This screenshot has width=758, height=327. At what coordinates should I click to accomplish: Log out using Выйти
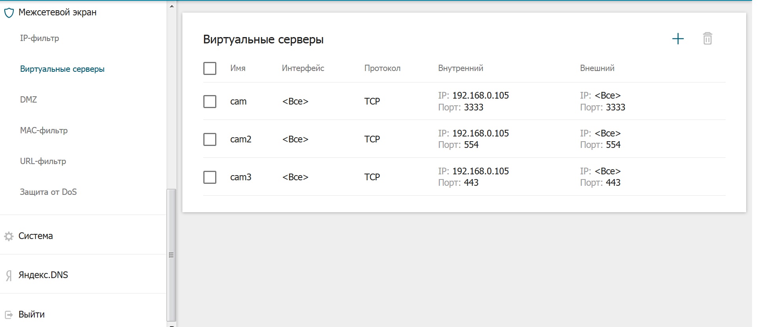[x=32, y=314]
